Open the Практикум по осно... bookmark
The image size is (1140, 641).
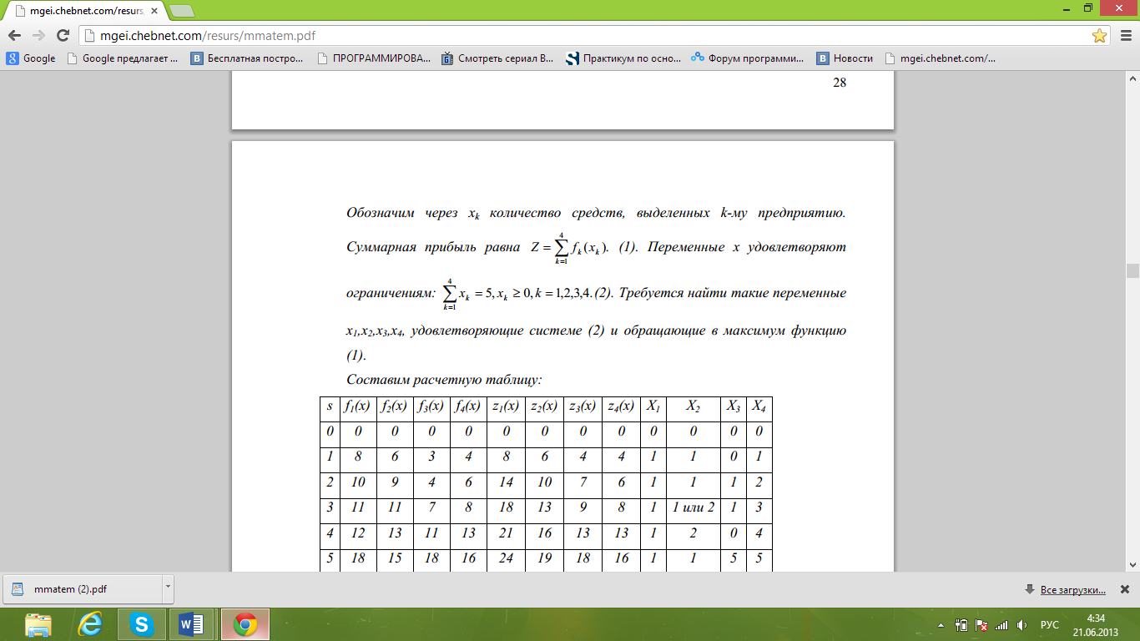click(623, 58)
